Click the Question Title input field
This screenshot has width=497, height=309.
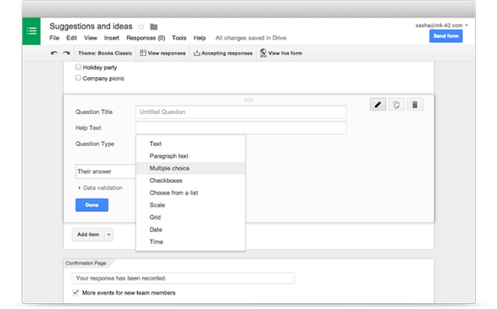tap(241, 112)
